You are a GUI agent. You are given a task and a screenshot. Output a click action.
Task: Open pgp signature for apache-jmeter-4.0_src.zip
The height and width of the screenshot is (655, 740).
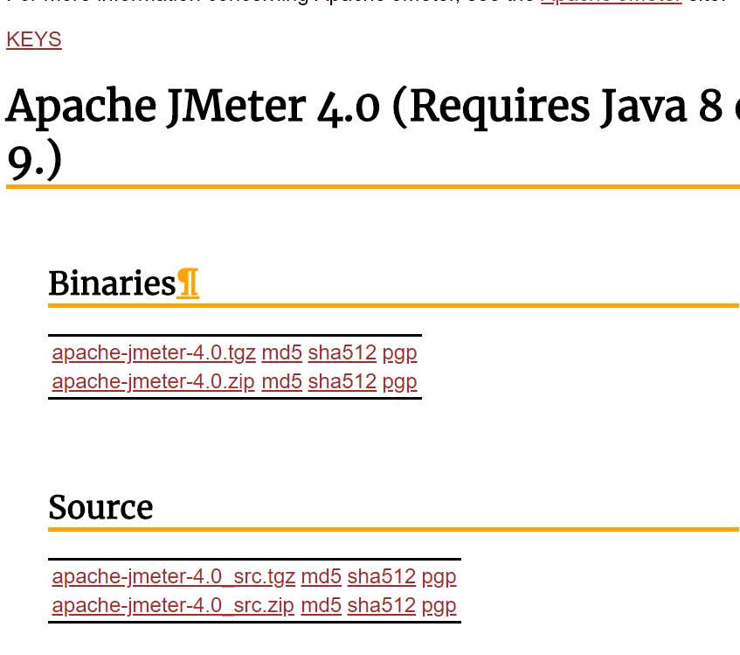(439, 607)
